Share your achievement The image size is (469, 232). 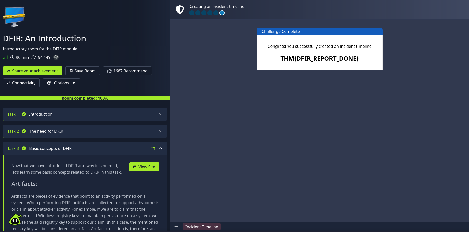(x=33, y=71)
